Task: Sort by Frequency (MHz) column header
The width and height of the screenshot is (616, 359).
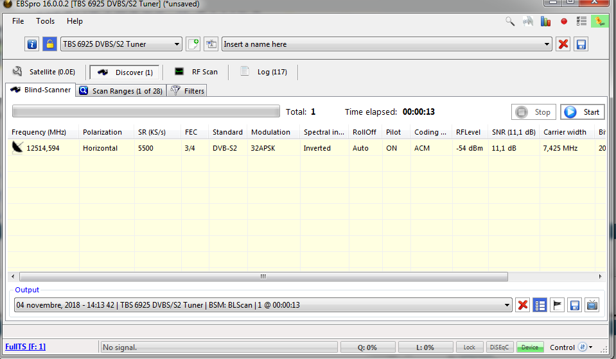Action: (x=43, y=132)
